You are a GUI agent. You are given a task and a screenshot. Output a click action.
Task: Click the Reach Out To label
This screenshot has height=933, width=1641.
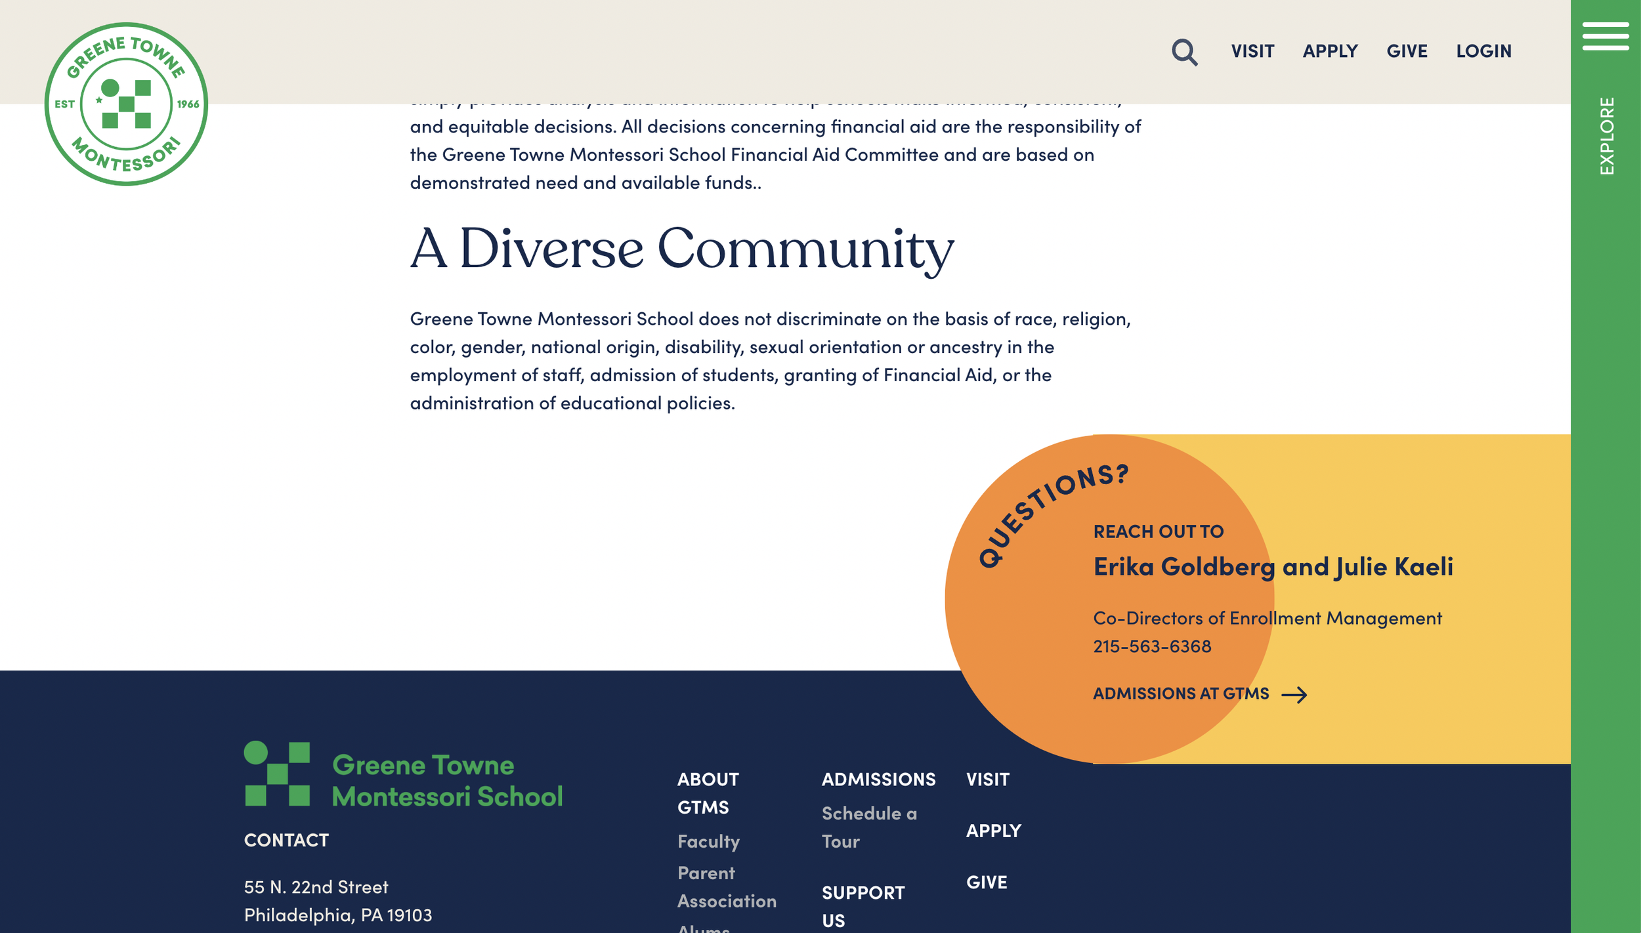pyautogui.click(x=1158, y=531)
